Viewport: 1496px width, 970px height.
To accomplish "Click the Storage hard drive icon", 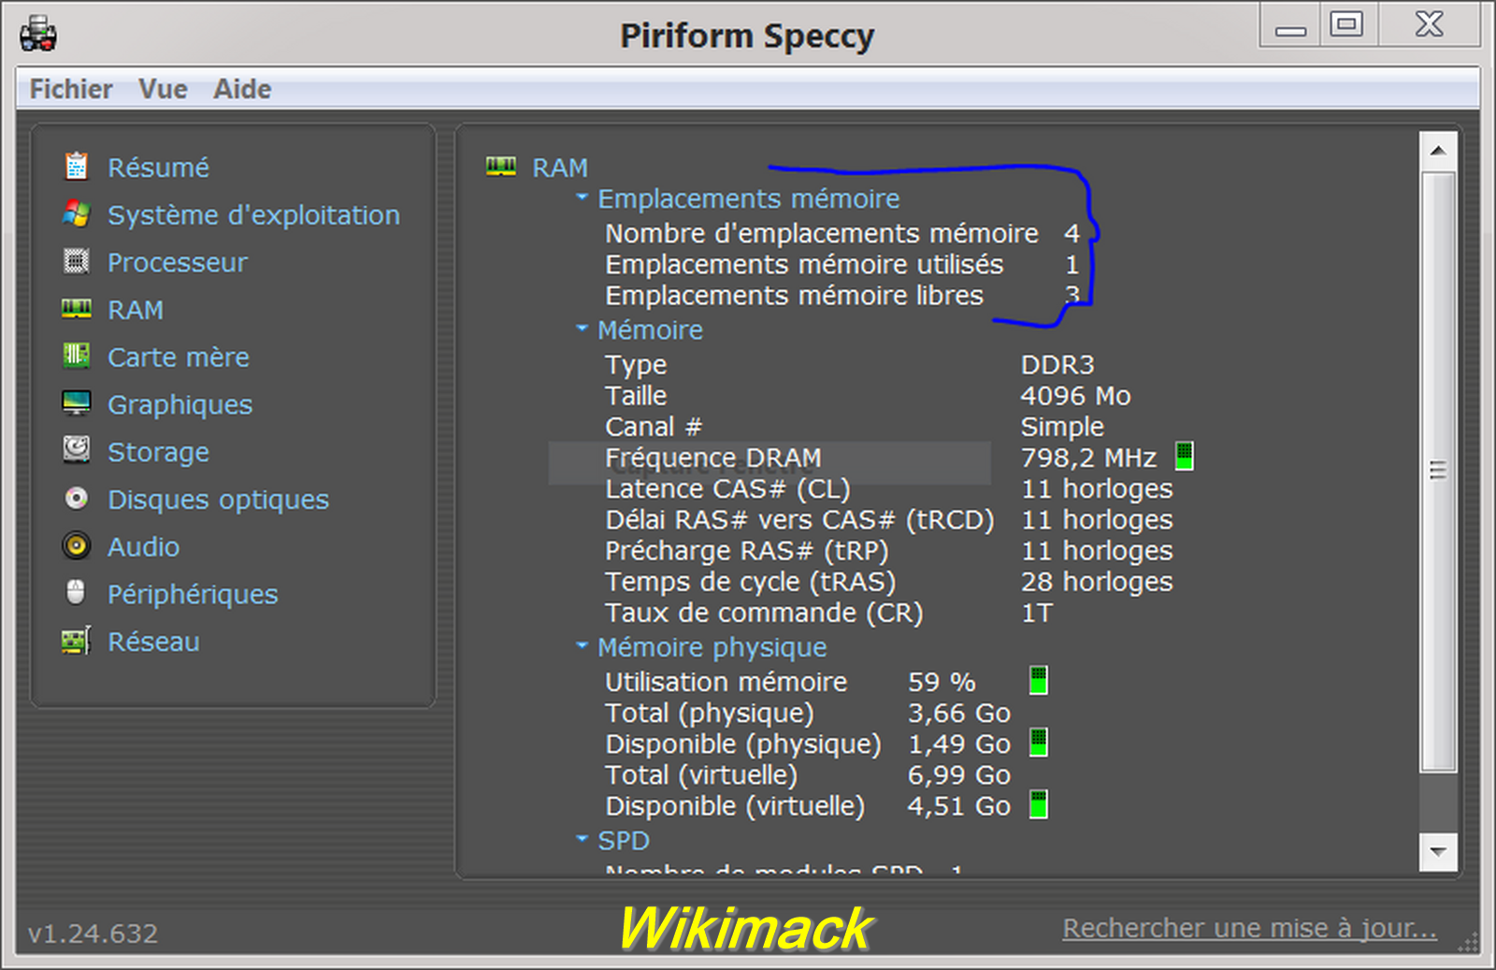I will (x=76, y=451).
